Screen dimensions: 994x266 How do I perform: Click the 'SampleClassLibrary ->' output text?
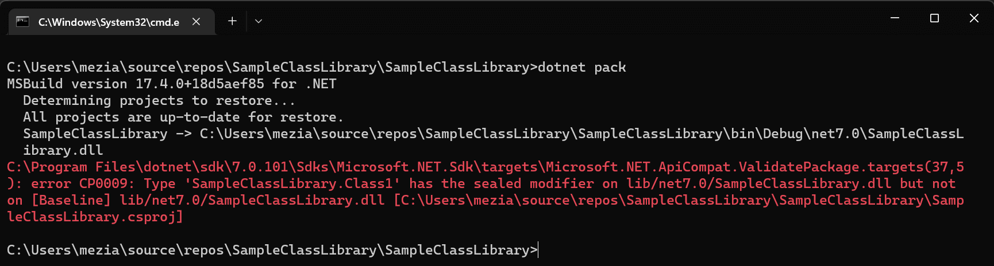point(107,134)
